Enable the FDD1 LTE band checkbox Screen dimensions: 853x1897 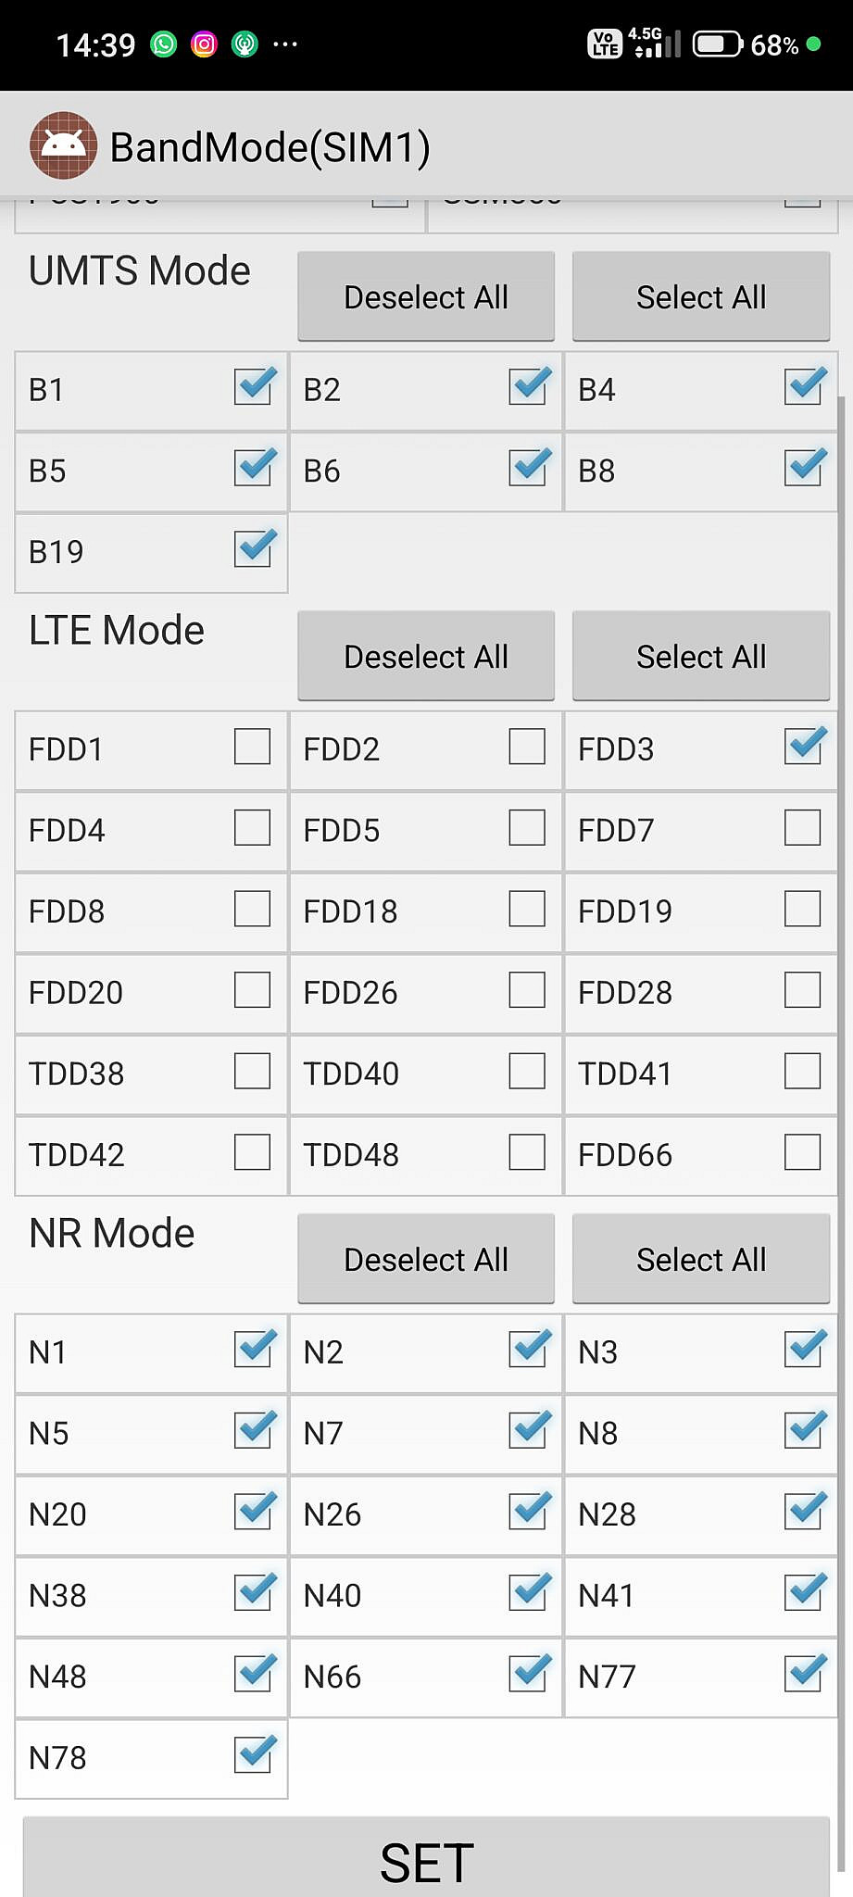[252, 747]
